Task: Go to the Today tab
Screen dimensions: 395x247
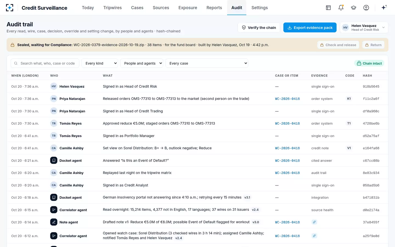Action: 88,8
